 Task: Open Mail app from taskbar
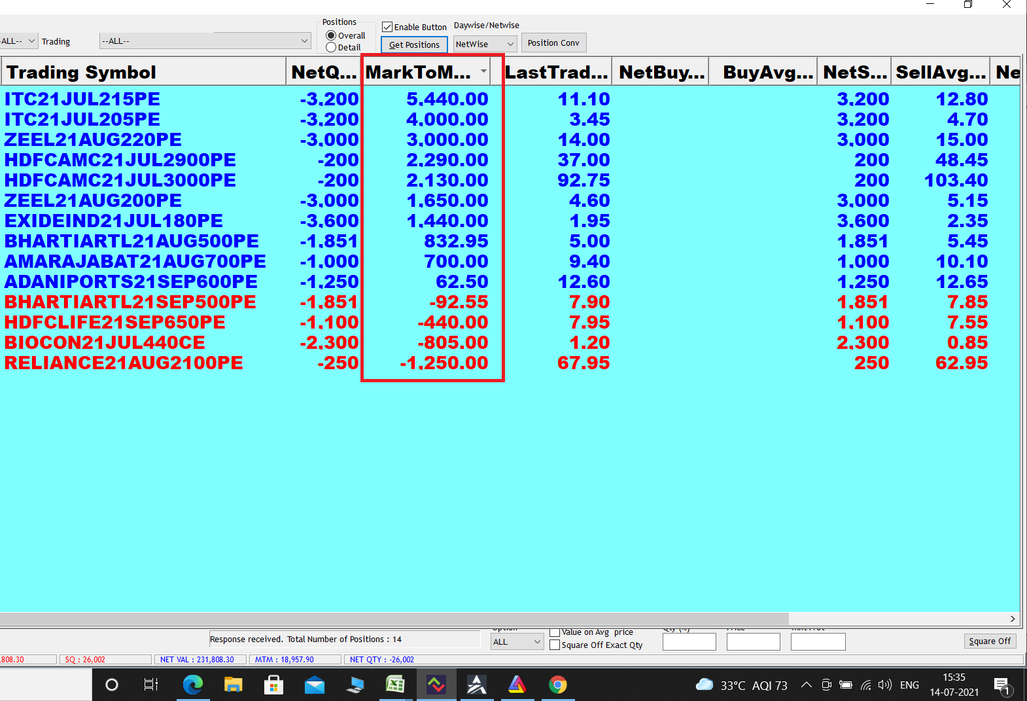tap(315, 685)
